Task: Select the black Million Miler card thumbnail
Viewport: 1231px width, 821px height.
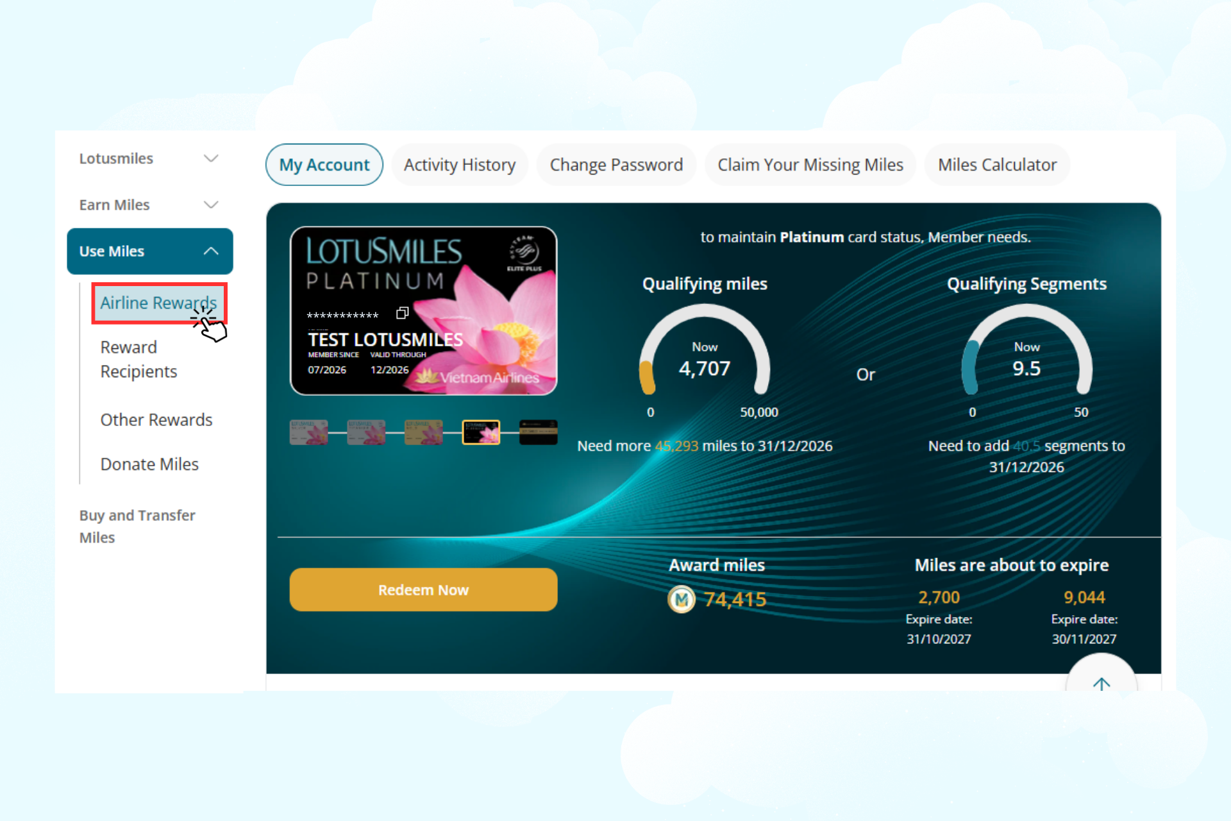Action: (x=539, y=432)
